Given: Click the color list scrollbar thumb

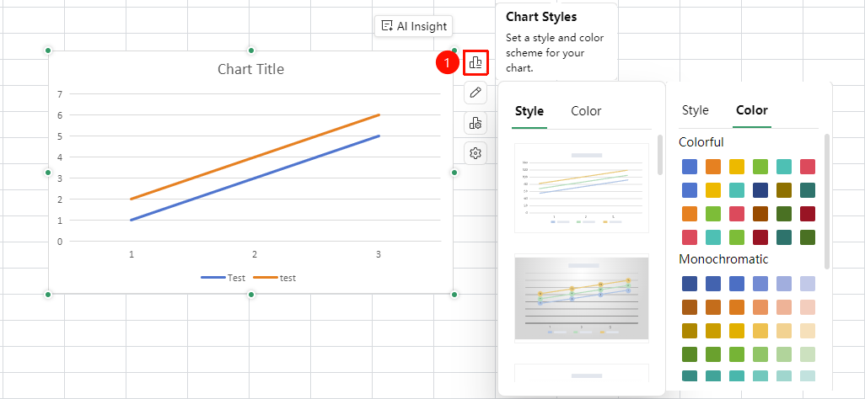Looking at the screenshot, I should tap(827, 201).
